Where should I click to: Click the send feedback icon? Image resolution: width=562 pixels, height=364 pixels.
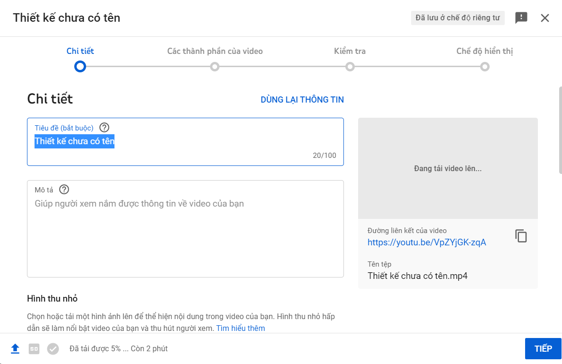[x=521, y=18]
